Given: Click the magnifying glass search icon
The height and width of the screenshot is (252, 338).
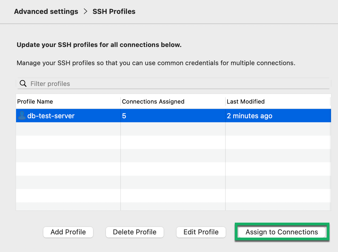Looking at the screenshot, I should 23,83.
